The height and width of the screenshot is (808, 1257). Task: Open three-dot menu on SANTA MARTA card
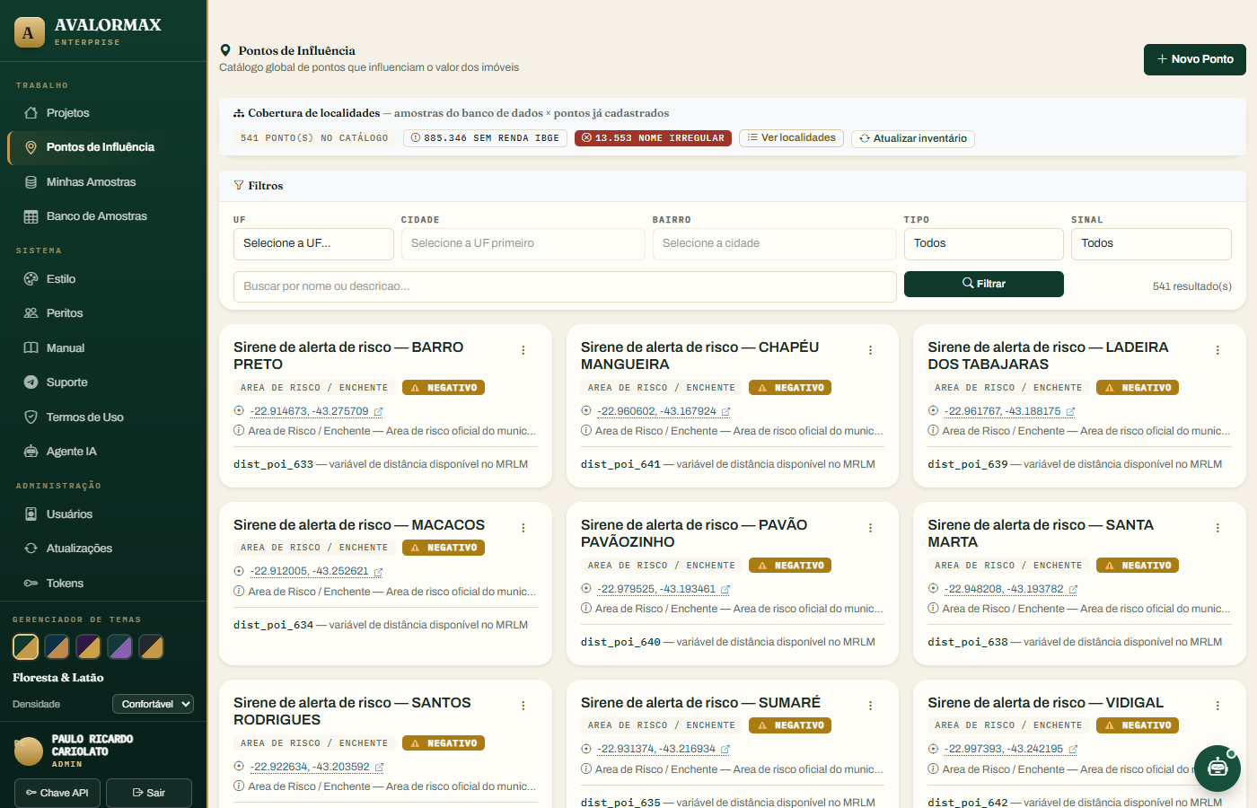1217,528
